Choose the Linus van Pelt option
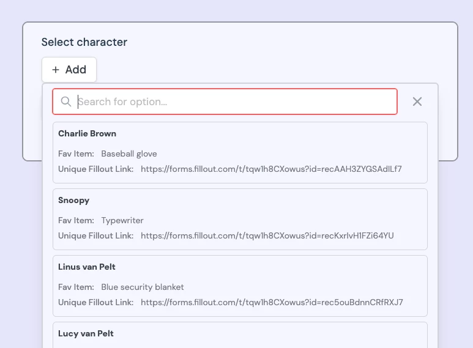Image resolution: width=473 pixels, height=348 pixels. point(240,286)
